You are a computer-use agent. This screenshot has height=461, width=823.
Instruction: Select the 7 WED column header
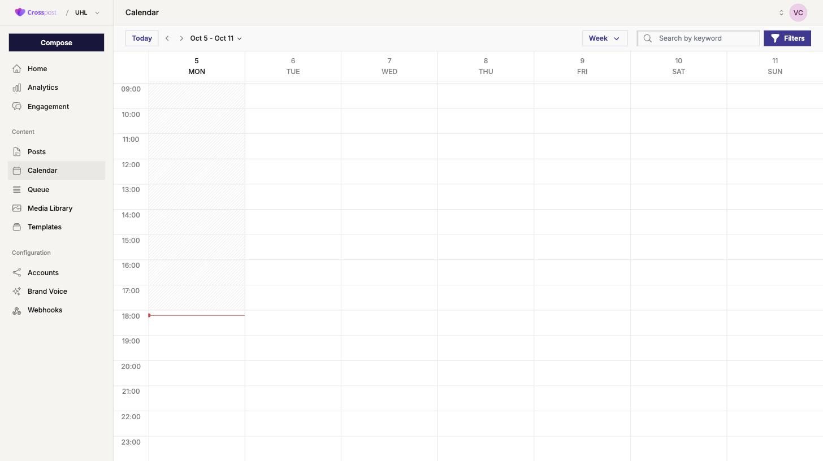[x=389, y=66]
